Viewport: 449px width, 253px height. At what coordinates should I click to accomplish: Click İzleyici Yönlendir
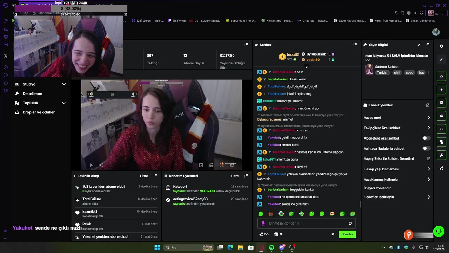(377, 188)
